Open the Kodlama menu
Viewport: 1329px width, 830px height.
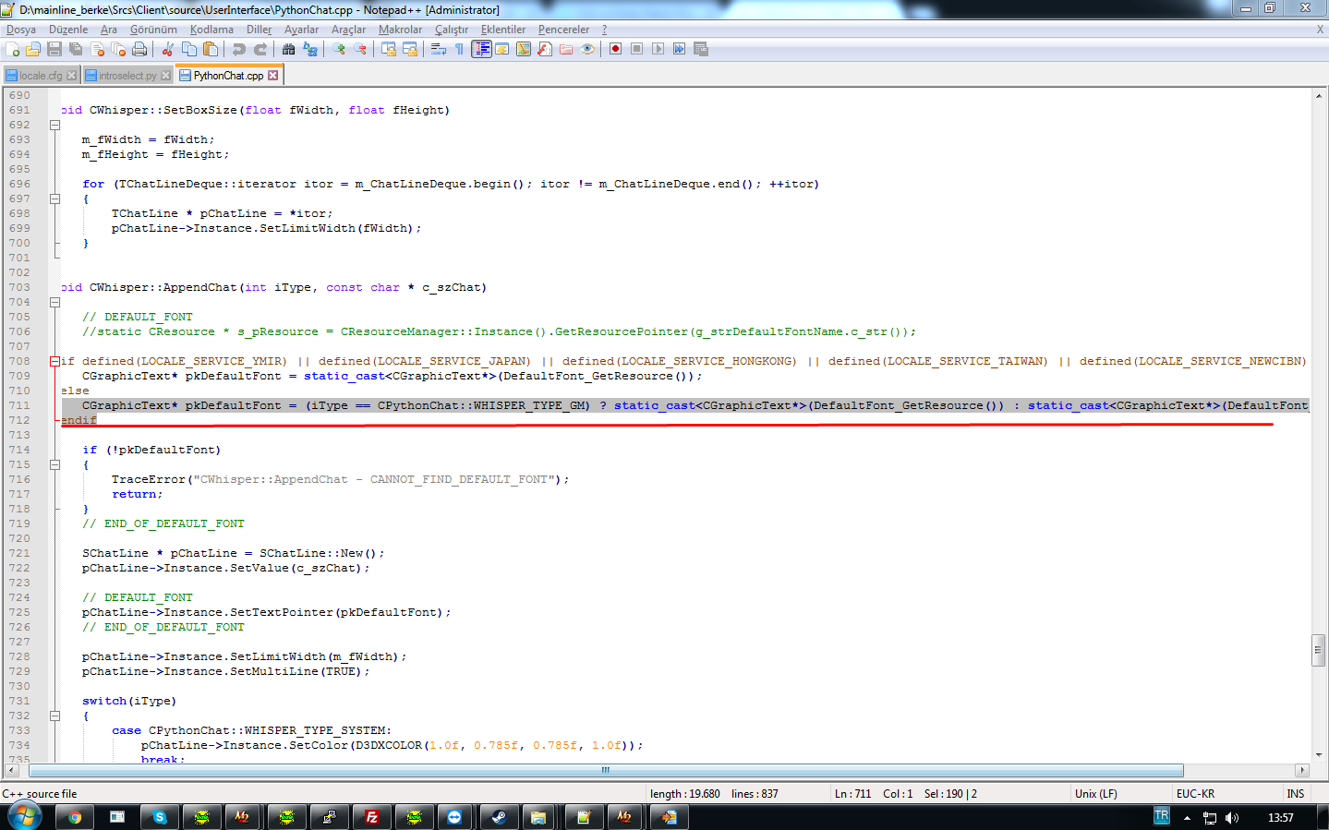(x=211, y=30)
